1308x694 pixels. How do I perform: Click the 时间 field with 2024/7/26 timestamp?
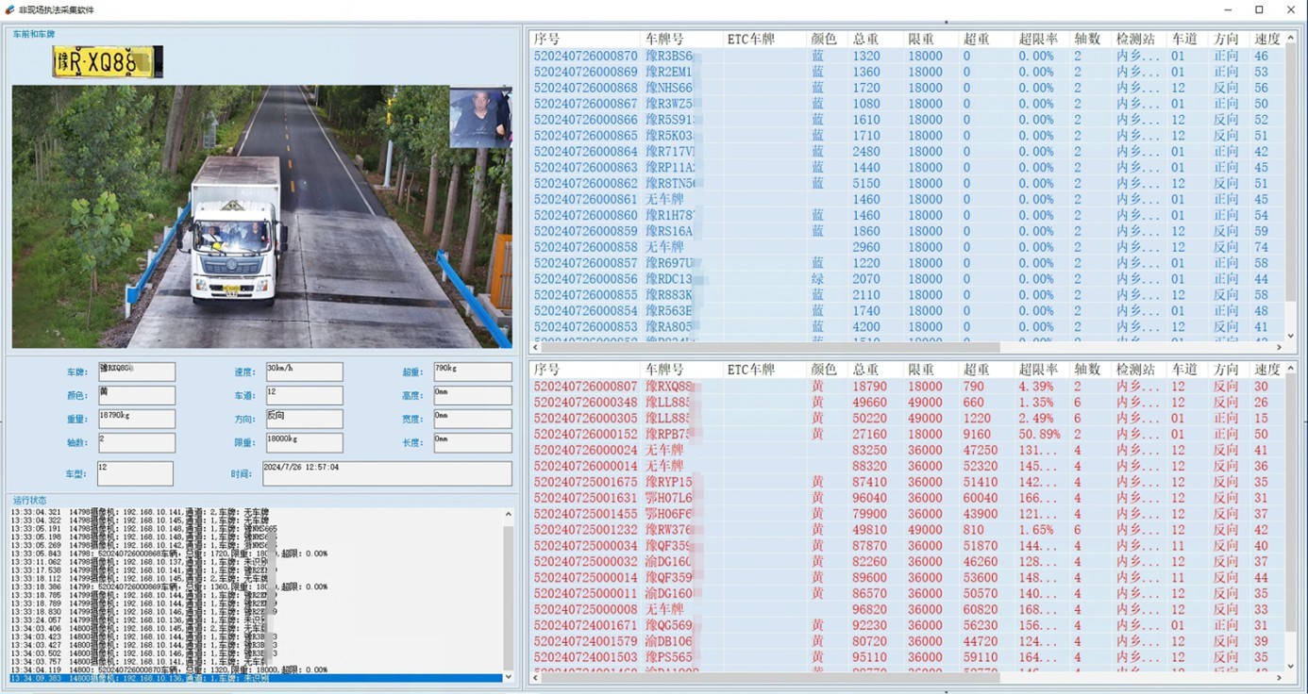click(x=387, y=472)
